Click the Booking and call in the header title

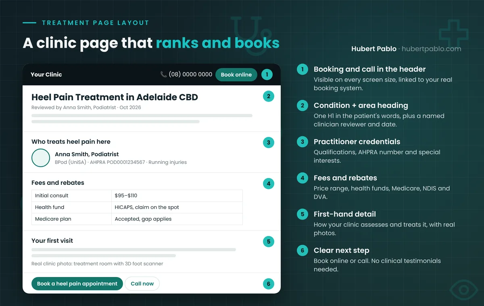point(369,69)
